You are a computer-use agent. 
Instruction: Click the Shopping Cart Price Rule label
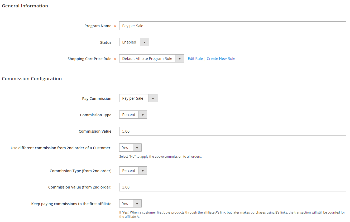[x=89, y=59]
